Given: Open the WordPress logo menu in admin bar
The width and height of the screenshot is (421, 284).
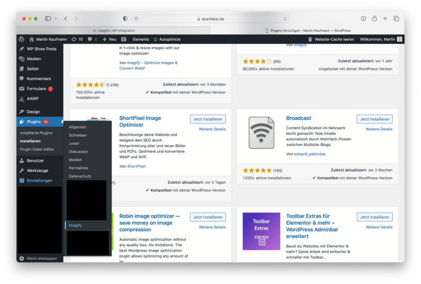Looking at the screenshot, I should click(x=21, y=39).
